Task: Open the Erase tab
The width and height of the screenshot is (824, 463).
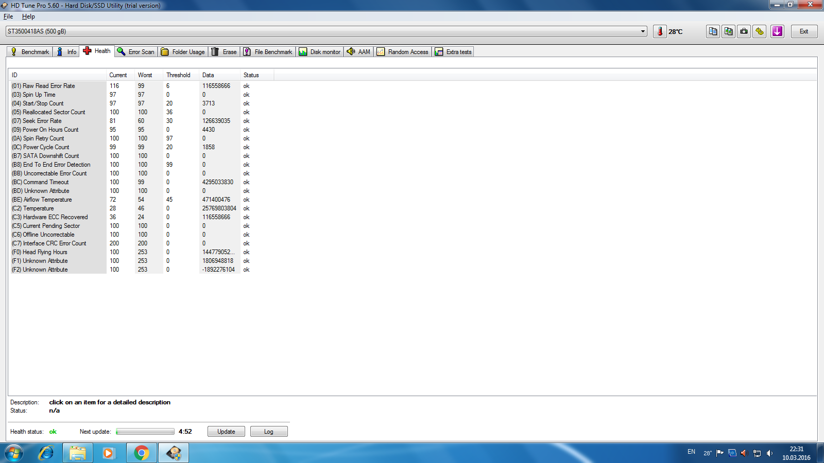Action: point(224,52)
